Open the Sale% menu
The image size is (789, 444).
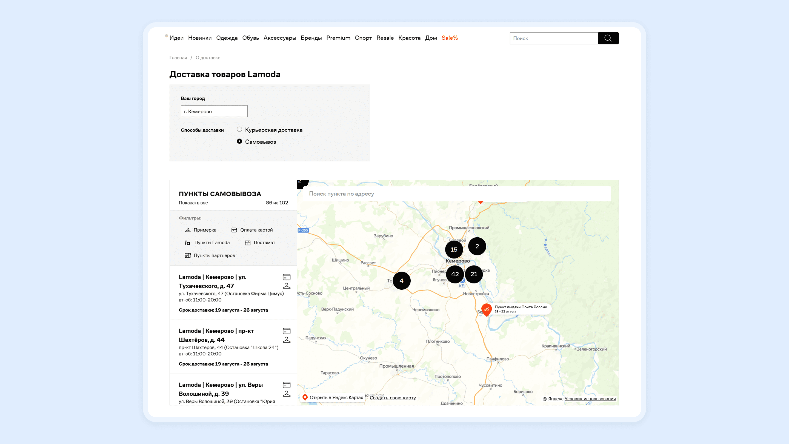click(450, 38)
